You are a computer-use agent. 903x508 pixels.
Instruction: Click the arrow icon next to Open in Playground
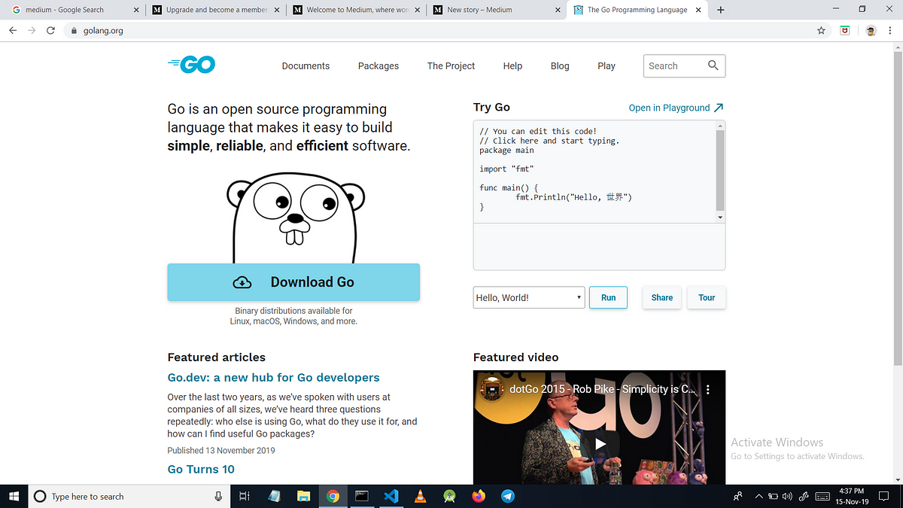tap(719, 108)
